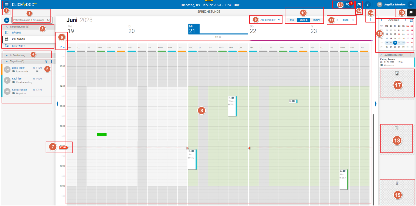Click the calendar search icon beside Juni 2023
The width and height of the screenshot is (416, 206).
(411, 20)
